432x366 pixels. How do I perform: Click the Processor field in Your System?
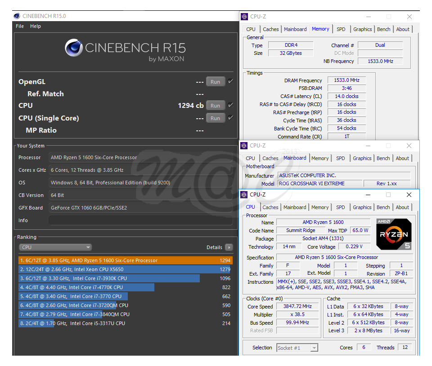[x=140, y=157]
